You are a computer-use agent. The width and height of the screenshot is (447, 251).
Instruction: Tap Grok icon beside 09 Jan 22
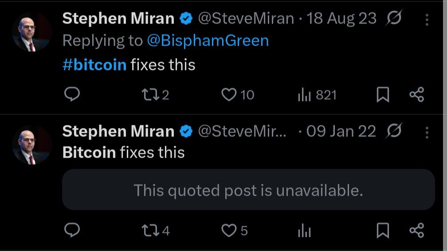point(394,131)
